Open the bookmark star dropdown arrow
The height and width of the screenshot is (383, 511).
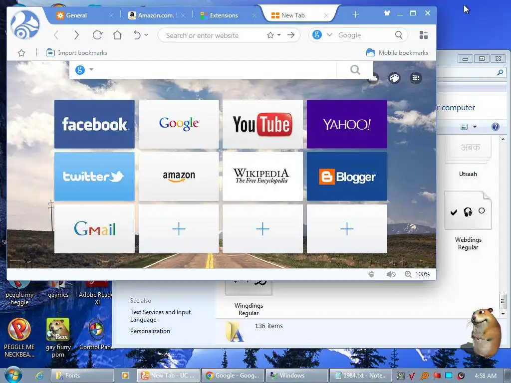[x=279, y=35]
